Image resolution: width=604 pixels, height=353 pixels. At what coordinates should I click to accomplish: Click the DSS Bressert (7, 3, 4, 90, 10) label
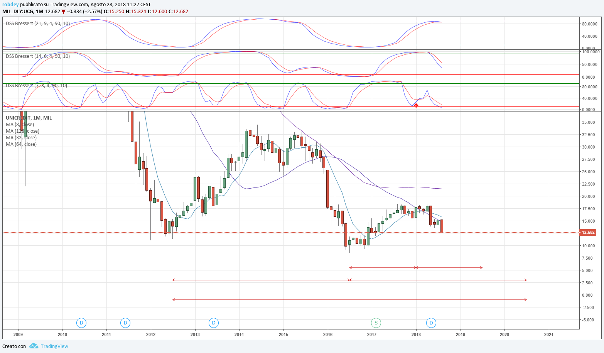[x=37, y=86]
